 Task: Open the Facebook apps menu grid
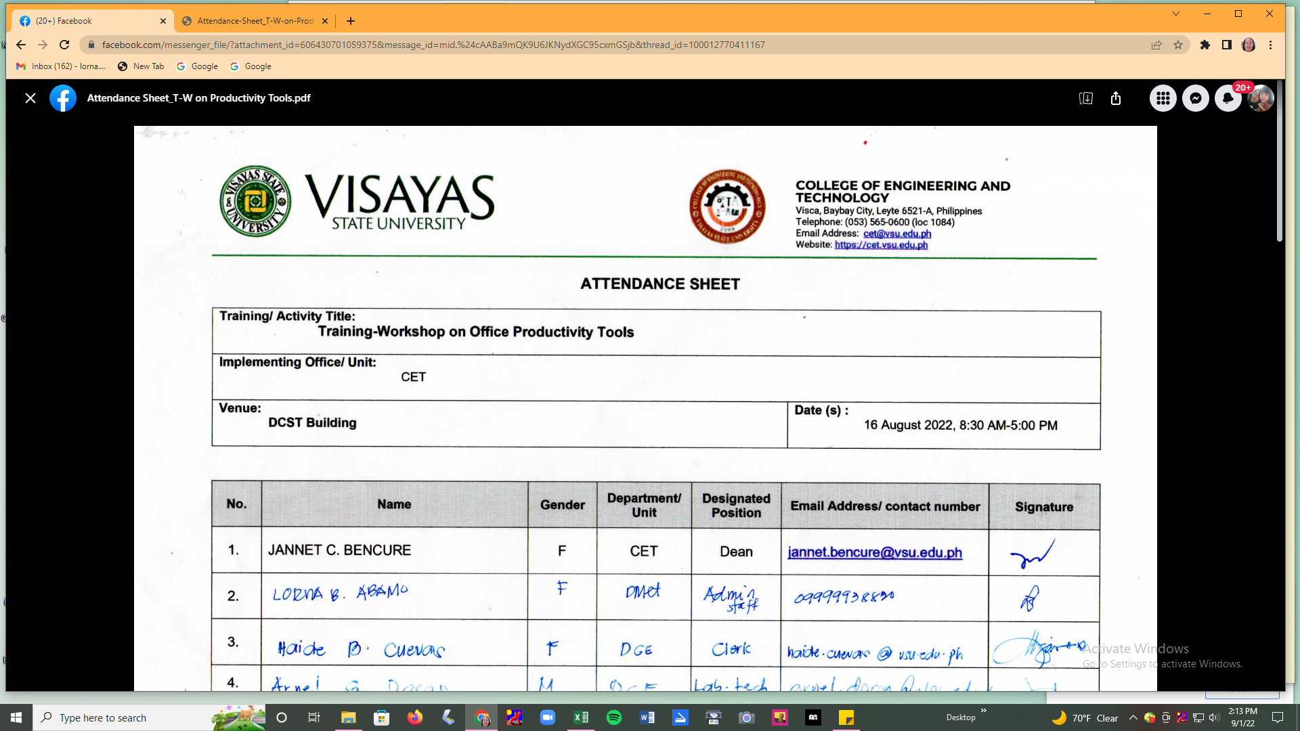click(x=1163, y=99)
